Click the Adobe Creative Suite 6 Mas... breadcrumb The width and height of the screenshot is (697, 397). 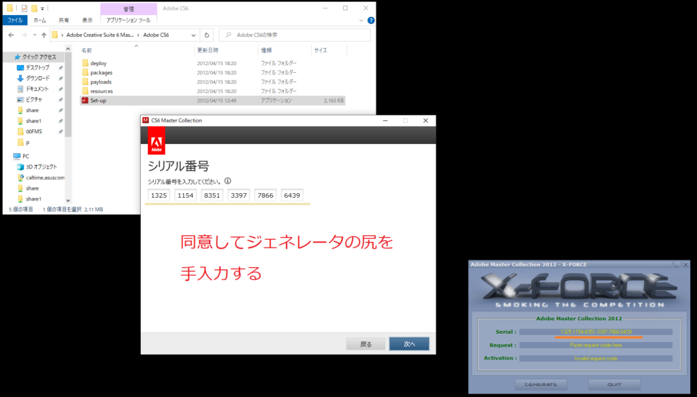point(100,35)
